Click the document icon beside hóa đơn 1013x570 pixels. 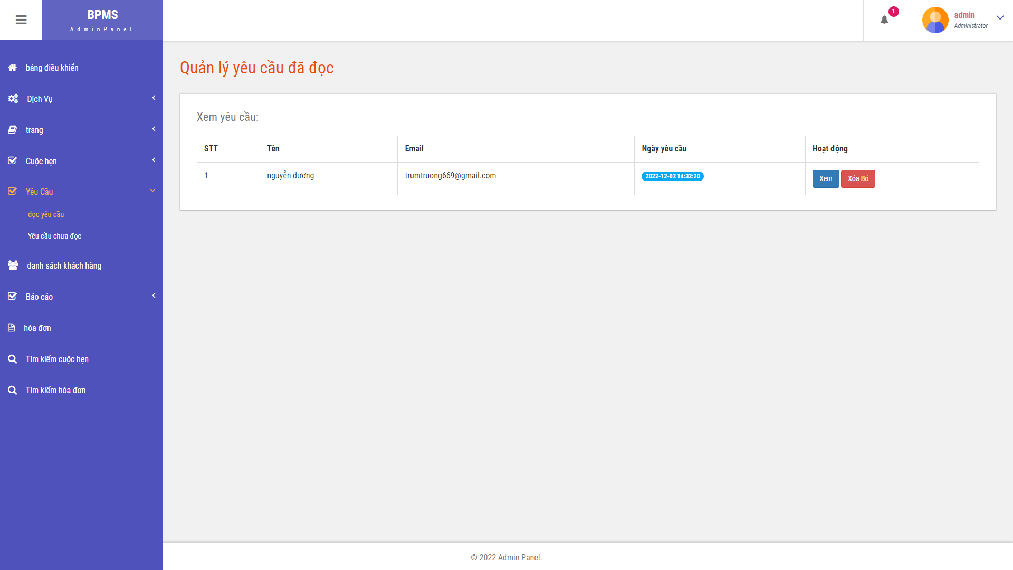pyautogui.click(x=12, y=328)
